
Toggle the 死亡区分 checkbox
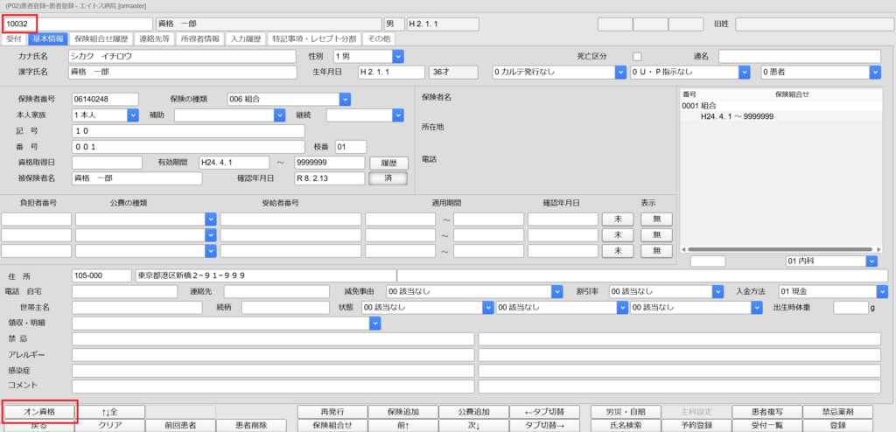tap(637, 57)
